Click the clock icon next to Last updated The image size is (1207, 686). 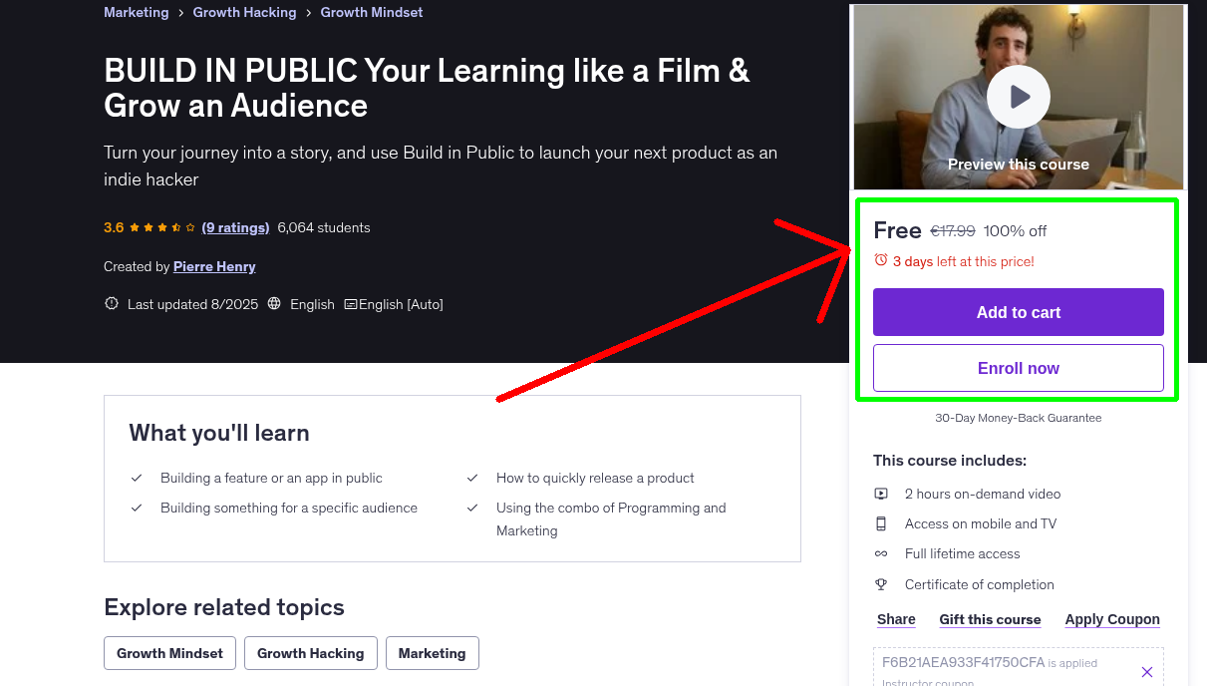pyautogui.click(x=111, y=303)
